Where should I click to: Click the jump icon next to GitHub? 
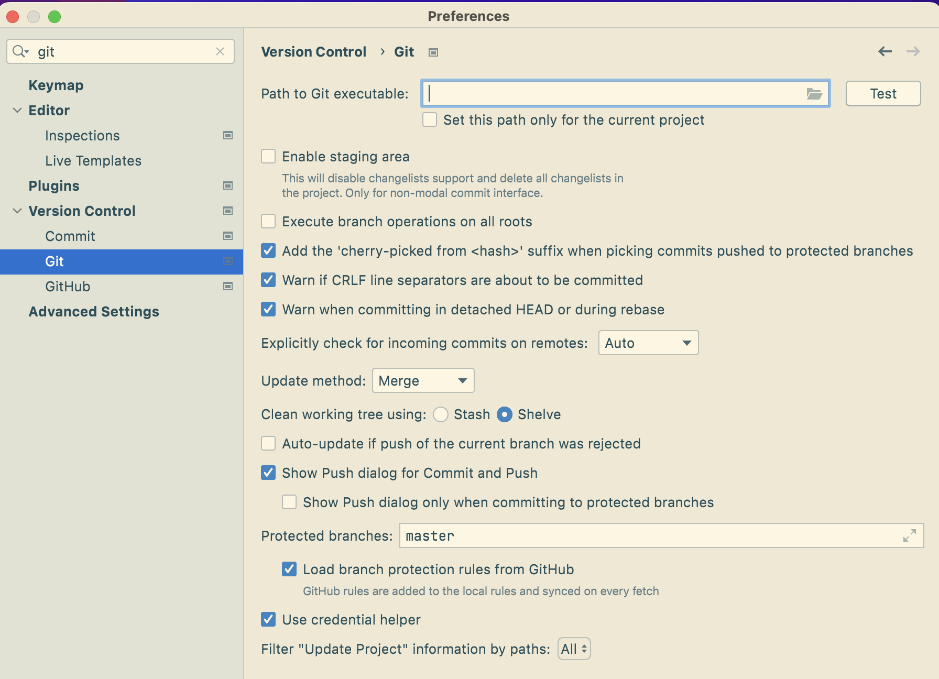pyautogui.click(x=227, y=287)
